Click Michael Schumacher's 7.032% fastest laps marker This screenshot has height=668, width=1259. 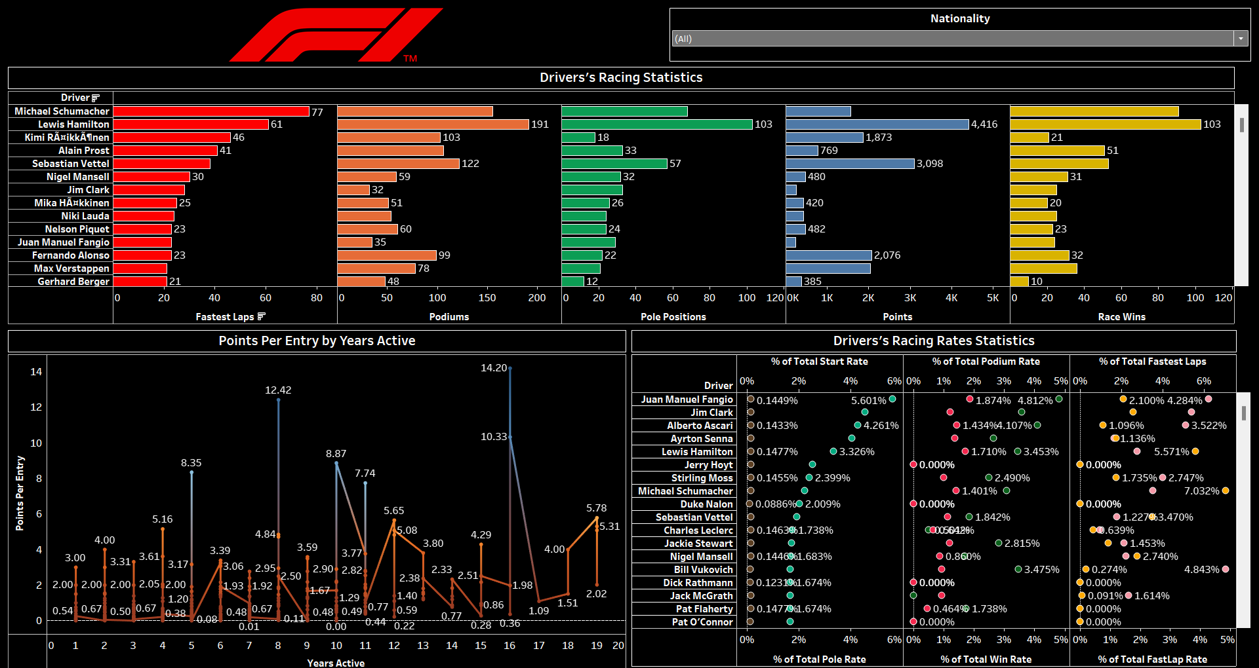point(1226,491)
